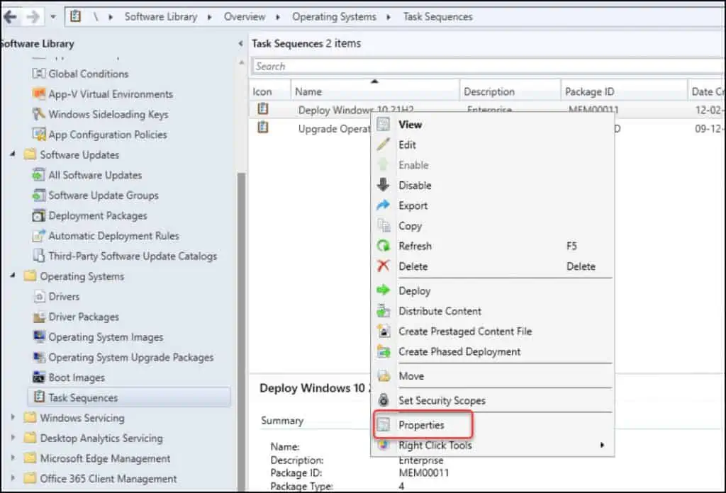Click the forward navigation arrow

(x=33, y=17)
